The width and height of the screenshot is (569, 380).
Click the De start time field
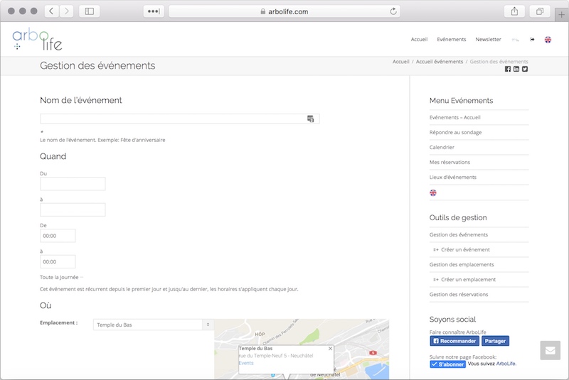point(58,236)
